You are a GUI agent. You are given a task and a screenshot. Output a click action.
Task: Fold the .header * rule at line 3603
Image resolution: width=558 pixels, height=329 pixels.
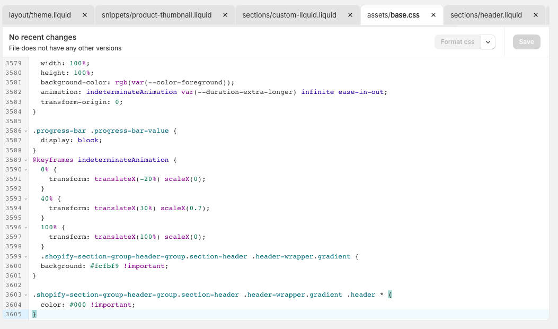26,295
